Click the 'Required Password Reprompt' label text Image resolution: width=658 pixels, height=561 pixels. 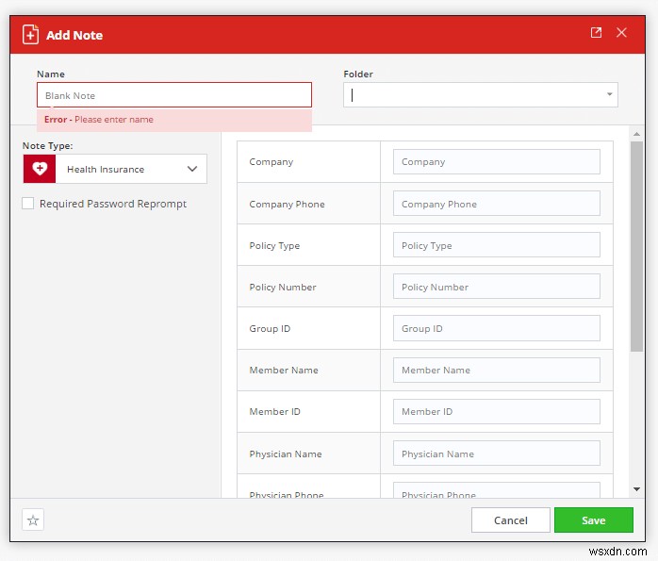(x=113, y=204)
